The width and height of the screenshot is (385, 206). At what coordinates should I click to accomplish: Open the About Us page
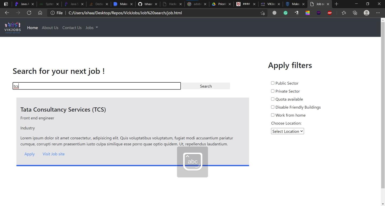pos(50,28)
